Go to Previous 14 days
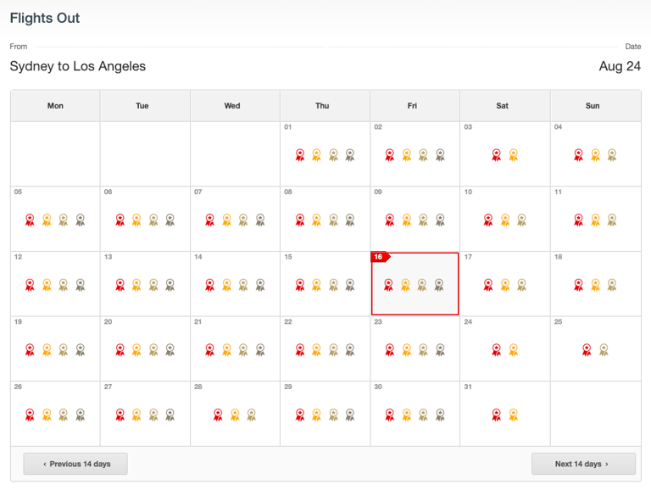Screen dimensions: 651x490 [75, 464]
